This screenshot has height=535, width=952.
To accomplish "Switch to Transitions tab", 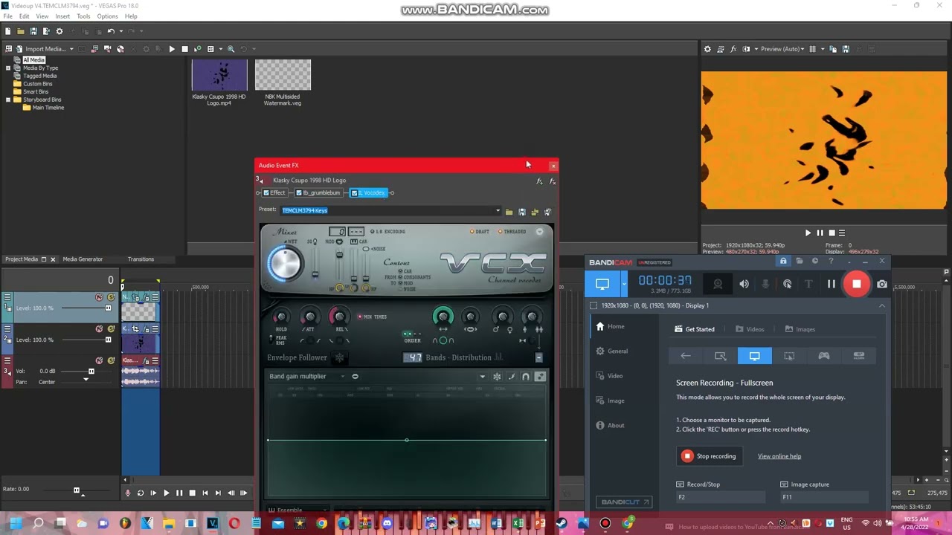I will click(141, 259).
